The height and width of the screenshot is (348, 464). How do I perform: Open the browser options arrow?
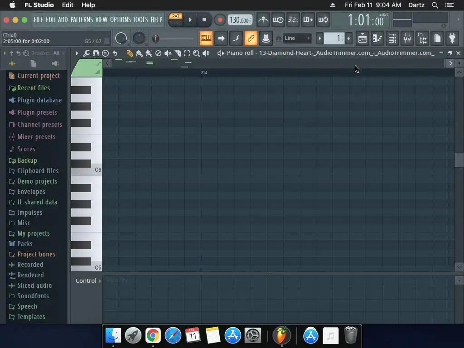click(x=5, y=53)
